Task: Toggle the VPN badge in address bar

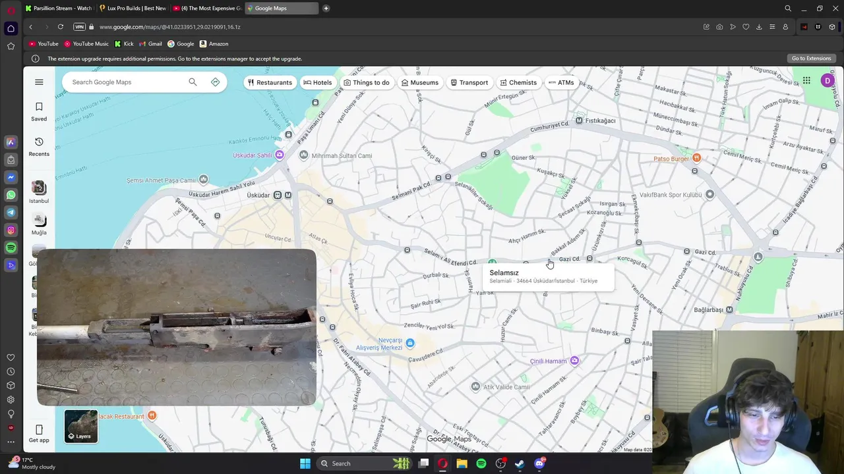Action: click(x=80, y=27)
